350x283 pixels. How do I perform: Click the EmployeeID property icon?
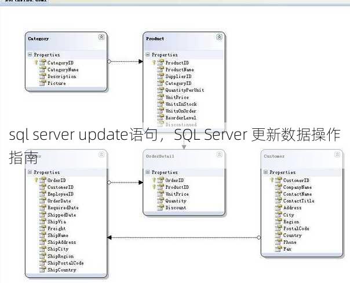[42, 194]
